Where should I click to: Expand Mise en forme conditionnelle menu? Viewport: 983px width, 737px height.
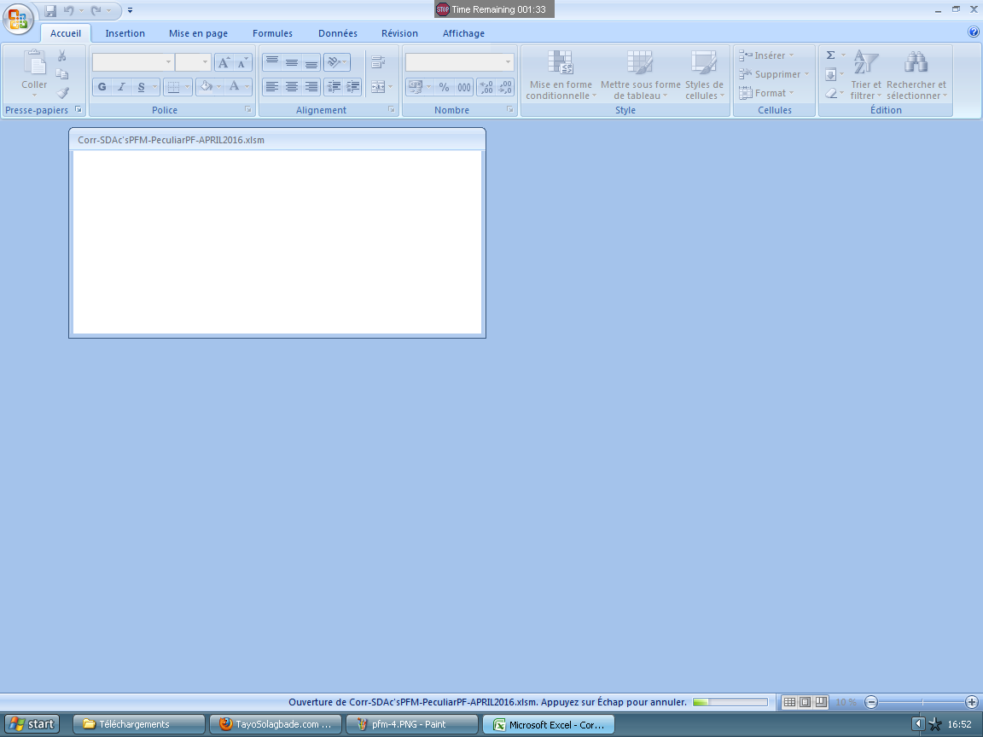tap(561, 74)
